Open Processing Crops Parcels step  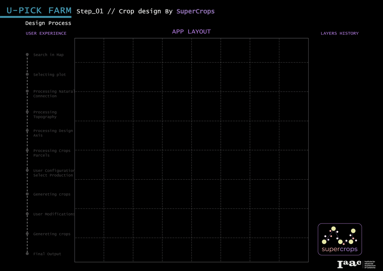pos(52,153)
